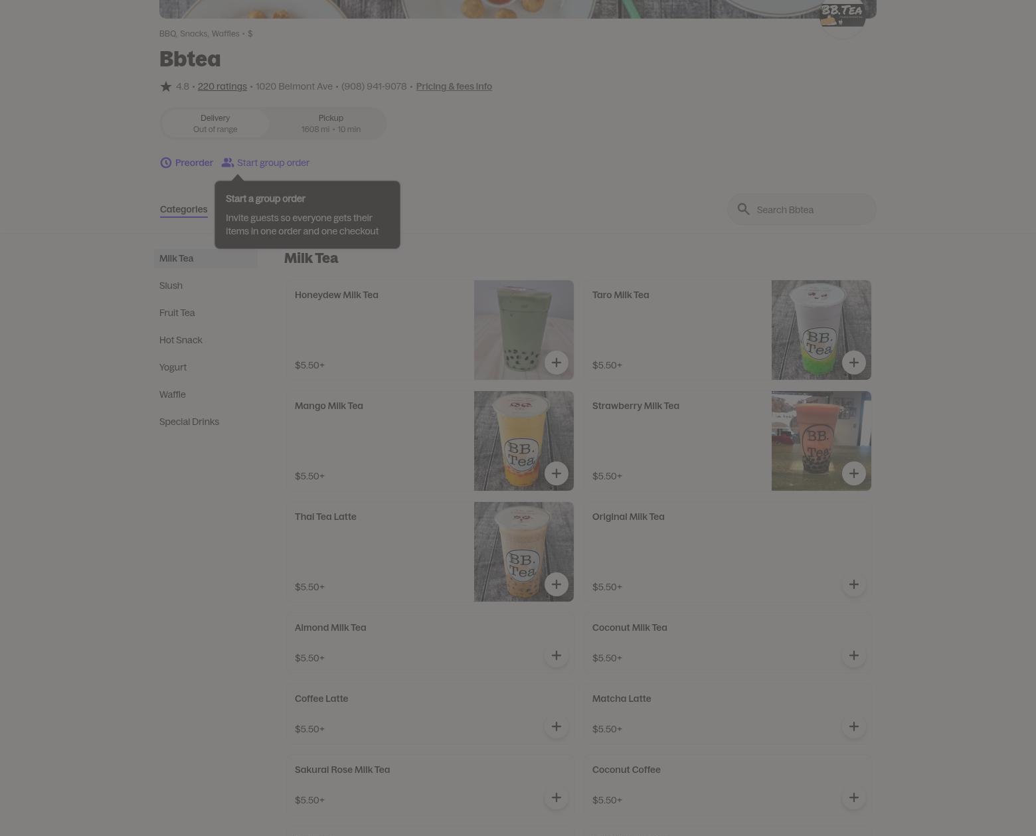
Task: Switch to Delivery option
Action: point(215,124)
